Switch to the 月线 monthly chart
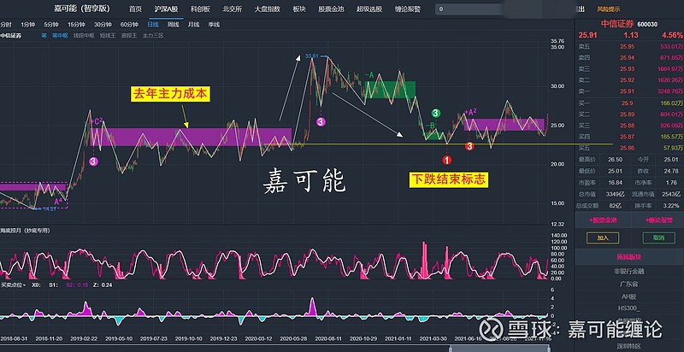The width and height of the screenshot is (684, 352). (193, 25)
